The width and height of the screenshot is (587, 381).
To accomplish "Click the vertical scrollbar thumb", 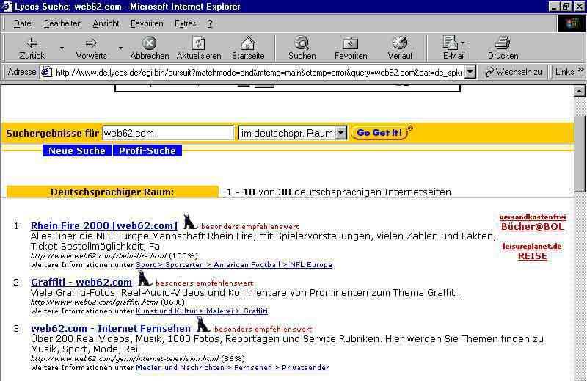I will tap(579, 155).
